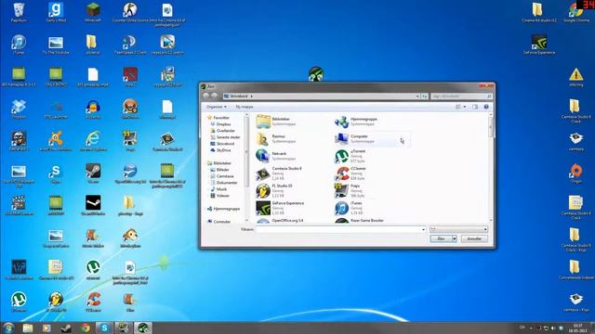Click the taskbar clock
The height and width of the screenshot is (334, 595).
(x=578, y=328)
